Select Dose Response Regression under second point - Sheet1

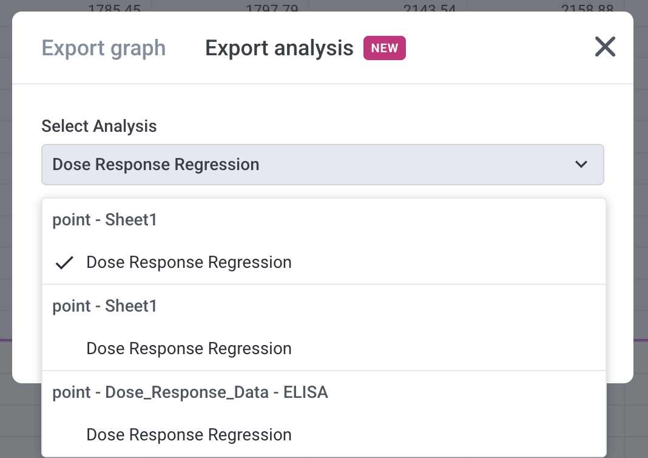(189, 348)
